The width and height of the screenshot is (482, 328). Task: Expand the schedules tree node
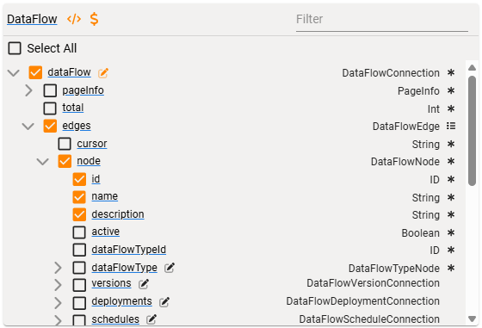[x=58, y=320]
